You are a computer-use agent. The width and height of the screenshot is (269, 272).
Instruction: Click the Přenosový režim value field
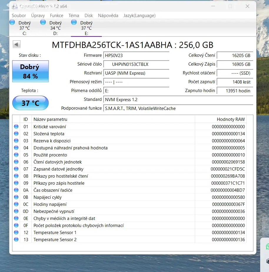136,82
